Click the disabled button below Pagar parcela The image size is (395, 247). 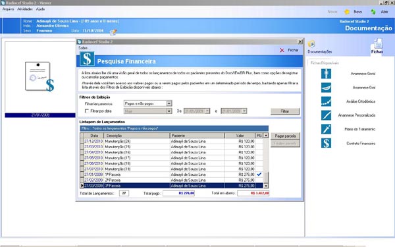(285, 144)
